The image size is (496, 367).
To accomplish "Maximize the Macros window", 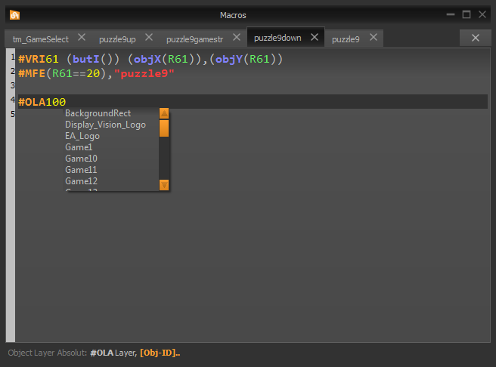I will [x=467, y=14].
